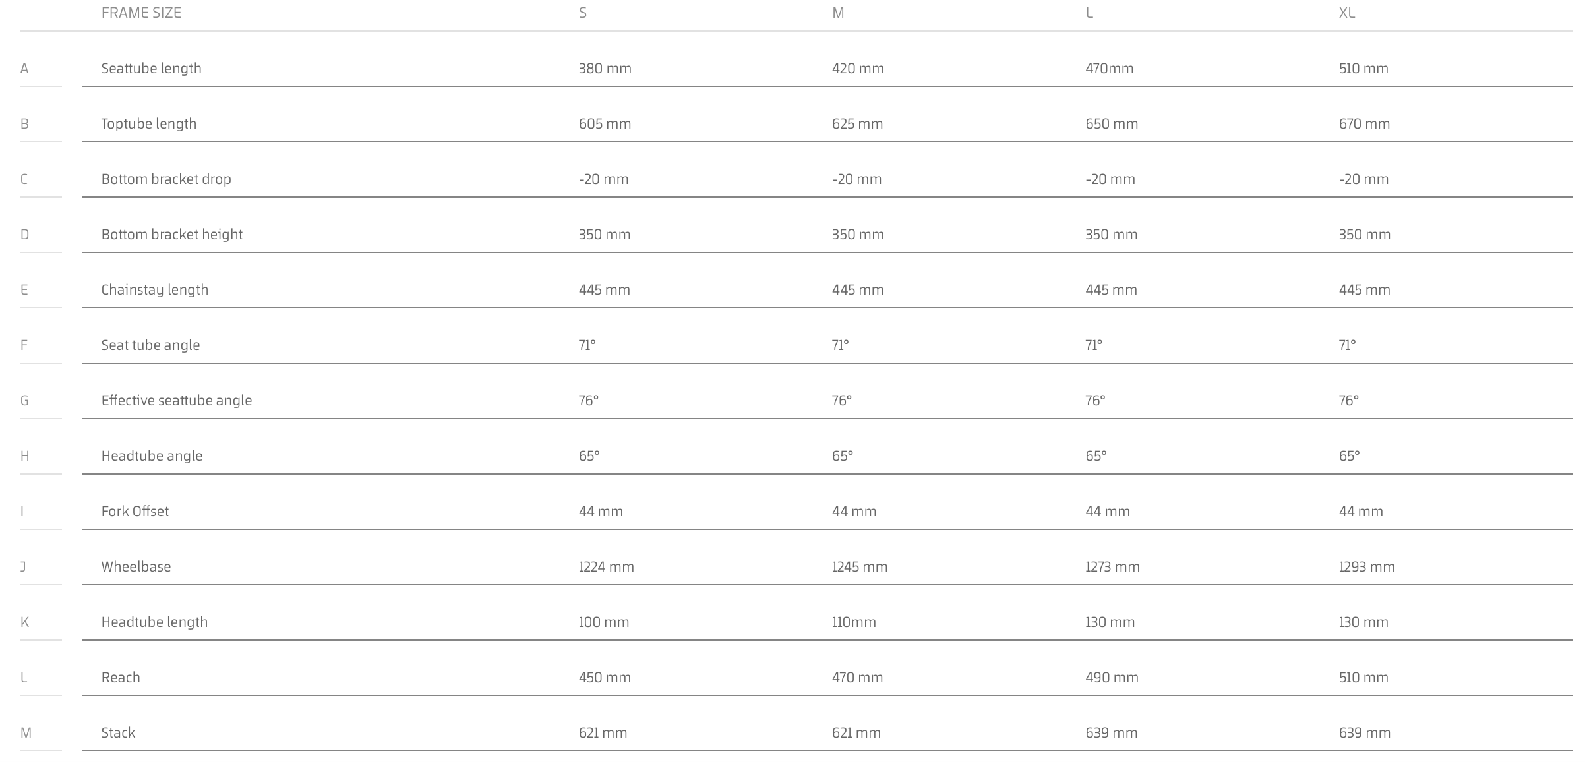This screenshot has width=1585, height=762.
Task: Click the 1273 mm Wheelbase value
Action: 1112,567
